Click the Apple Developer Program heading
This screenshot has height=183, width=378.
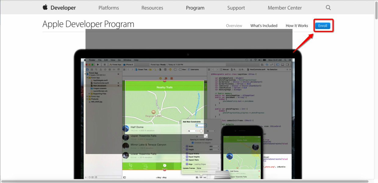pos(88,24)
